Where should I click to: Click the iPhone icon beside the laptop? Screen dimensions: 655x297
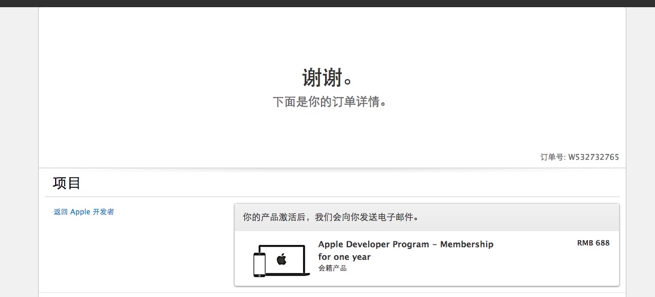(259, 265)
